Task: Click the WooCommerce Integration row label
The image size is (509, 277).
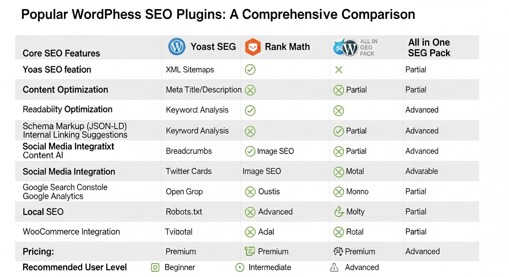Action: pyautogui.click(x=71, y=232)
